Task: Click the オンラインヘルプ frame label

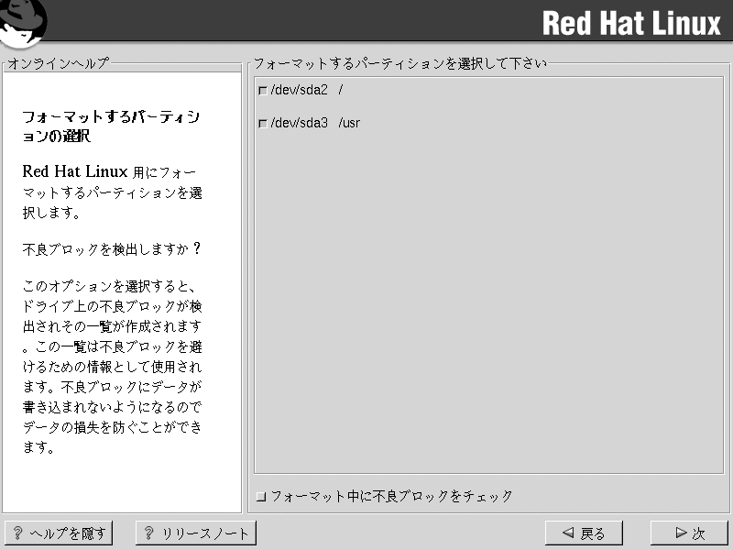Action: tap(58, 63)
